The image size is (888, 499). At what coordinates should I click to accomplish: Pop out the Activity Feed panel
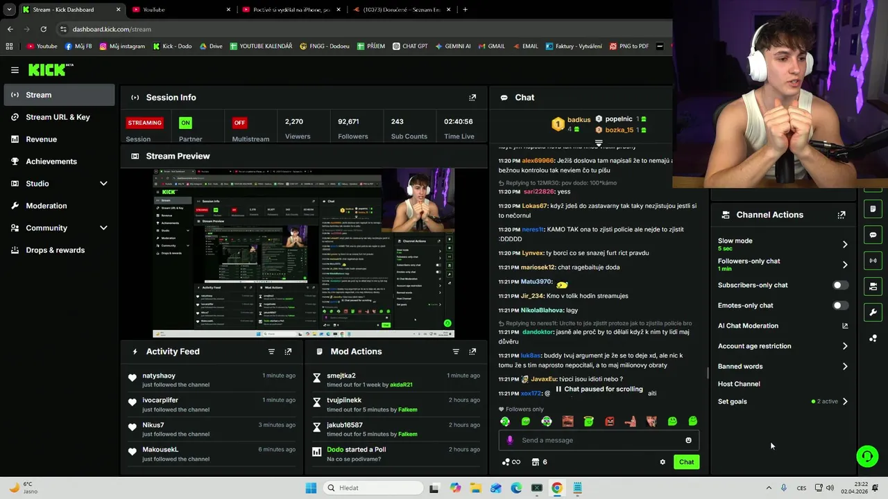[x=288, y=351]
